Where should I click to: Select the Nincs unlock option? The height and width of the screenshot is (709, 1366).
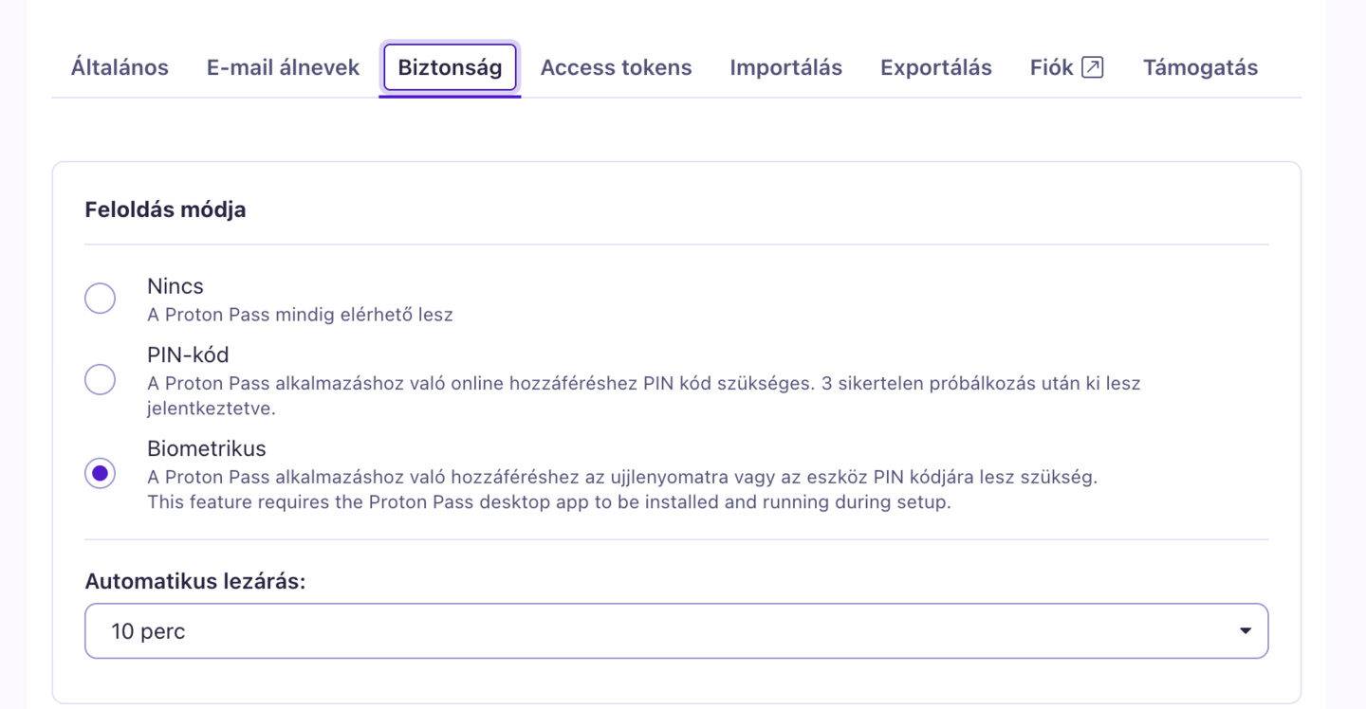101,299
